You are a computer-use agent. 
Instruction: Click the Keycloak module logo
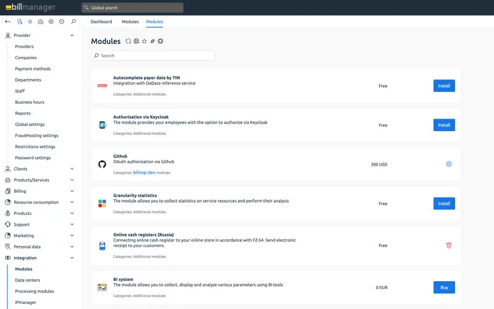point(102,125)
